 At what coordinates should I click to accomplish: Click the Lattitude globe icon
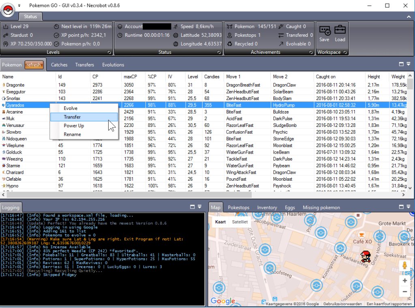pos(176,35)
